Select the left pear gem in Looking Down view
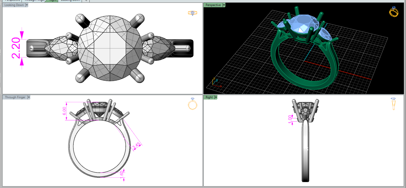The height and width of the screenshot is (188, 406). pyautogui.click(x=61, y=48)
